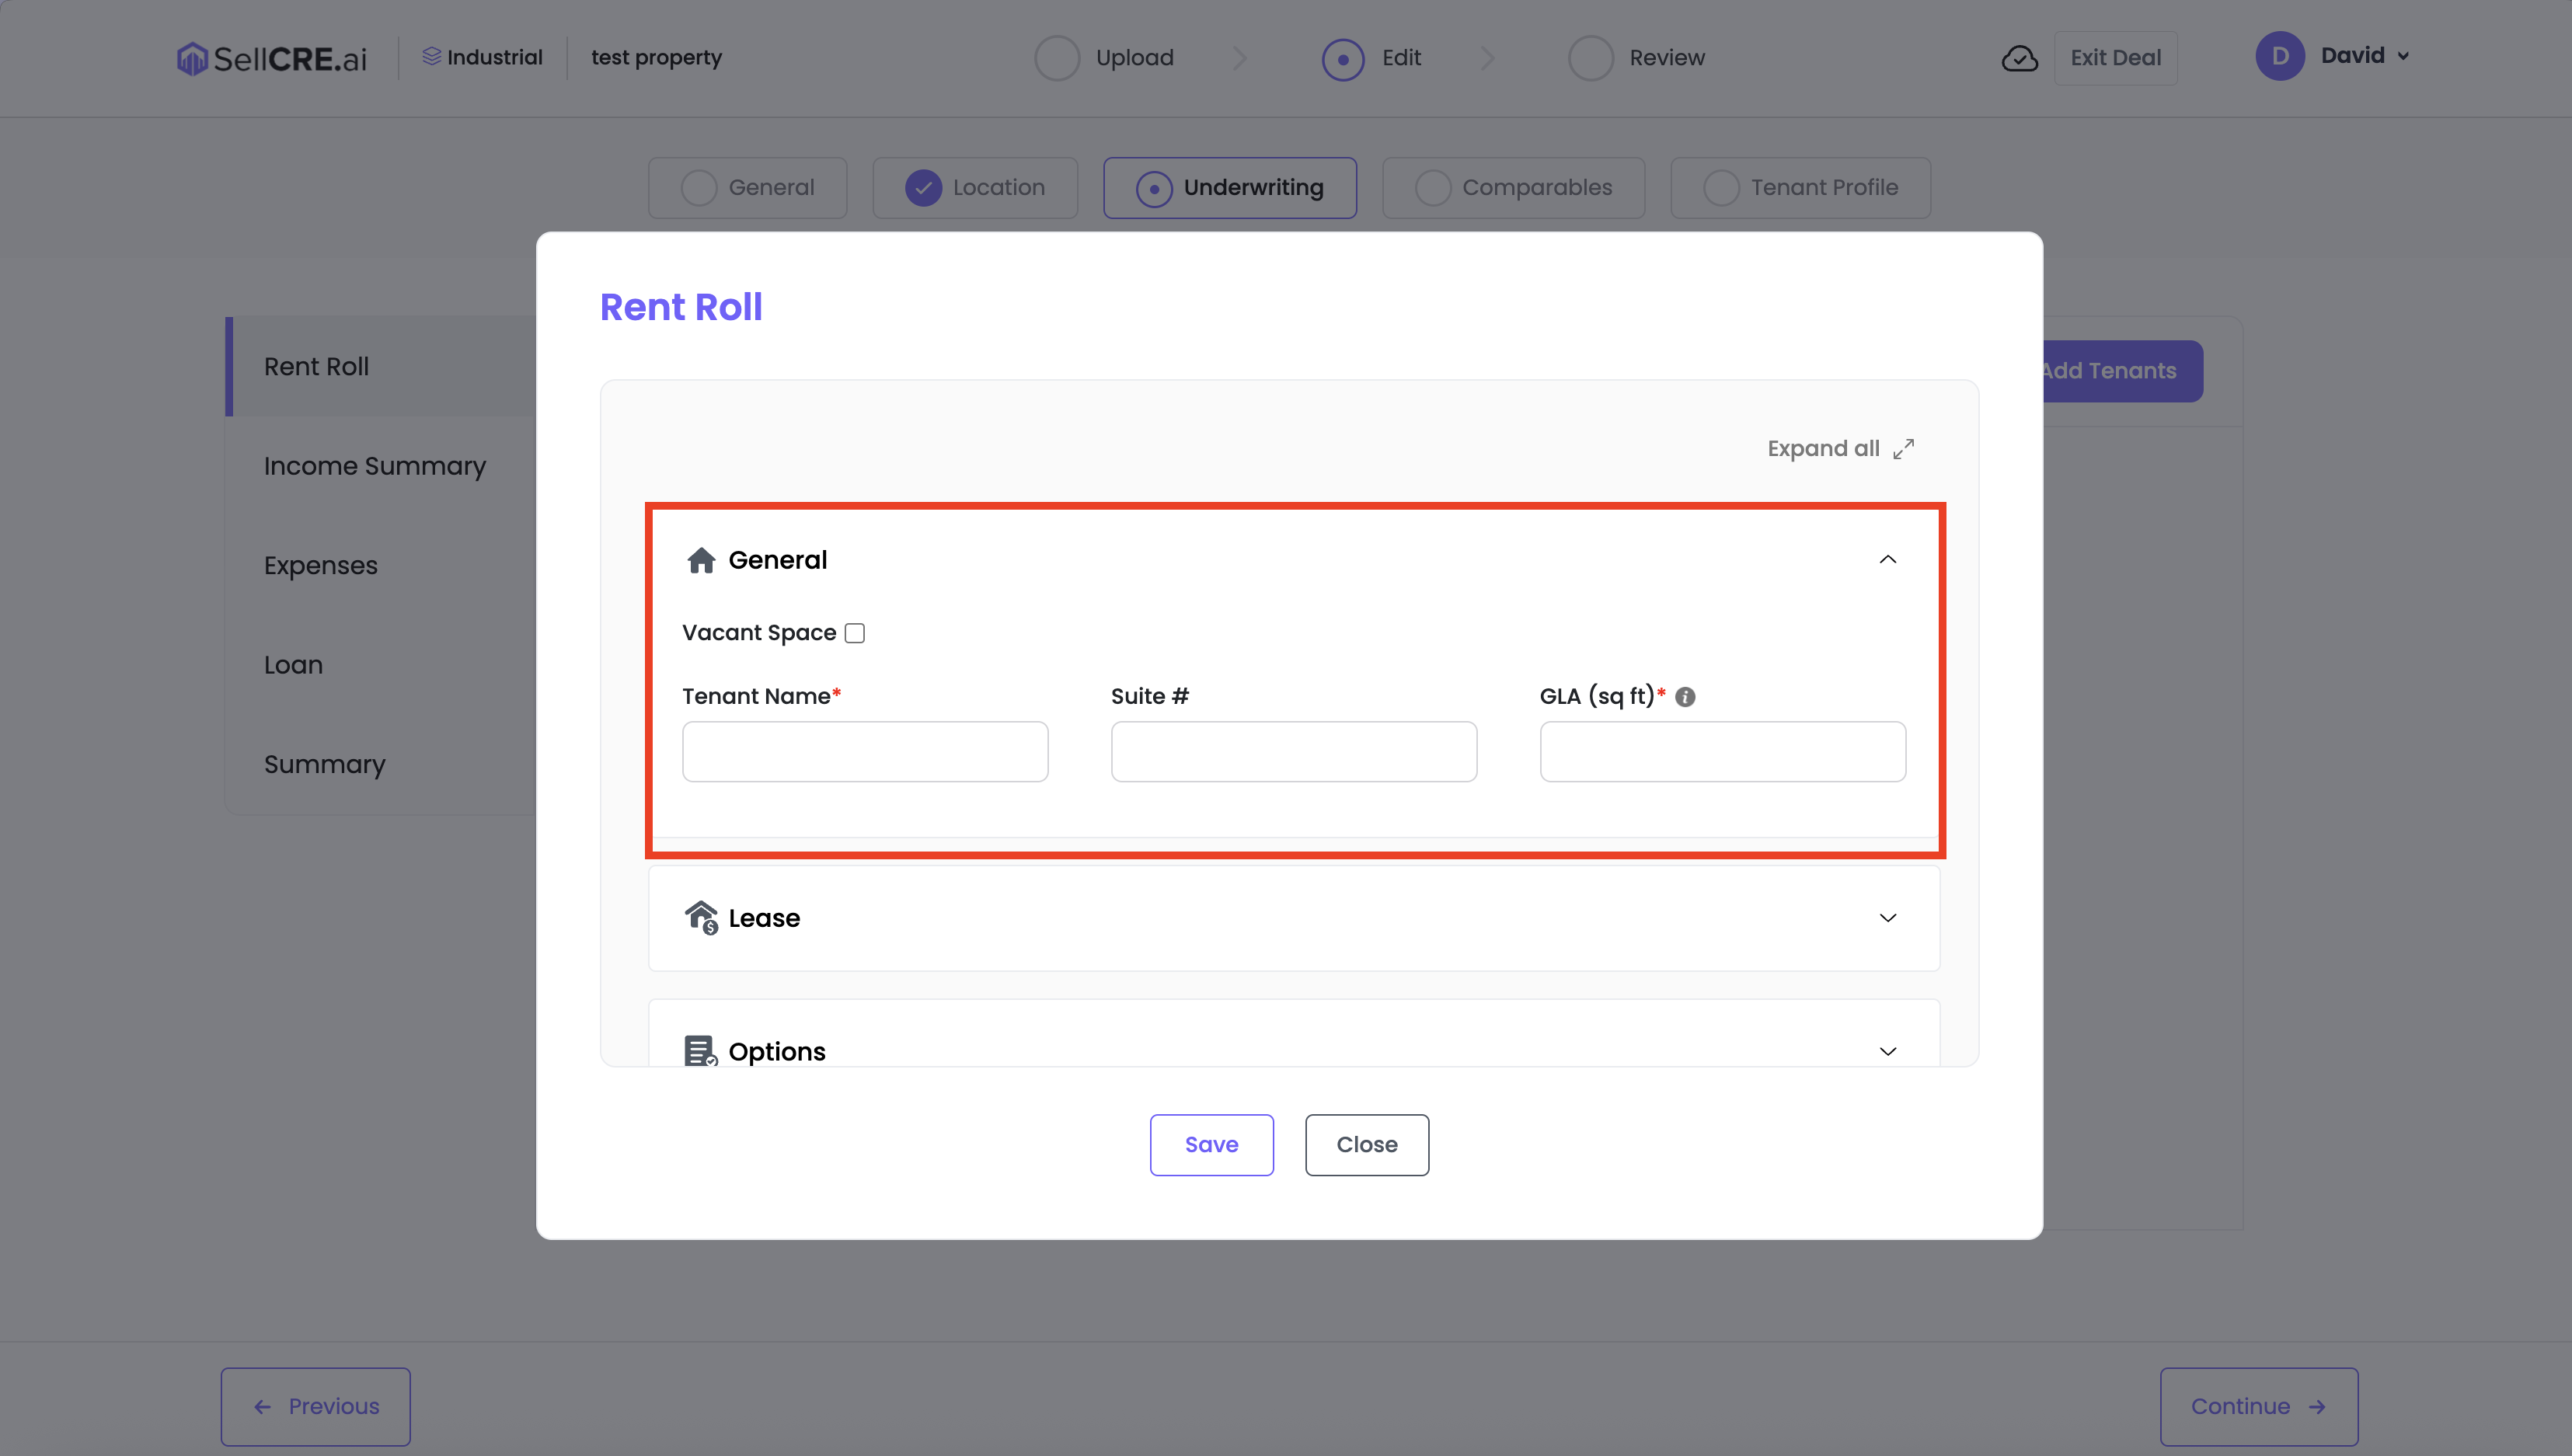Viewport: 2572px width, 1456px height.
Task: Click the Options section document icon
Action: (x=700, y=1050)
